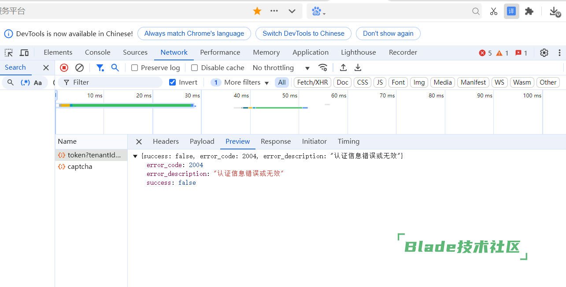Open the No throttling dropdown
Screen dimensions: 566x287
[281, 68]
